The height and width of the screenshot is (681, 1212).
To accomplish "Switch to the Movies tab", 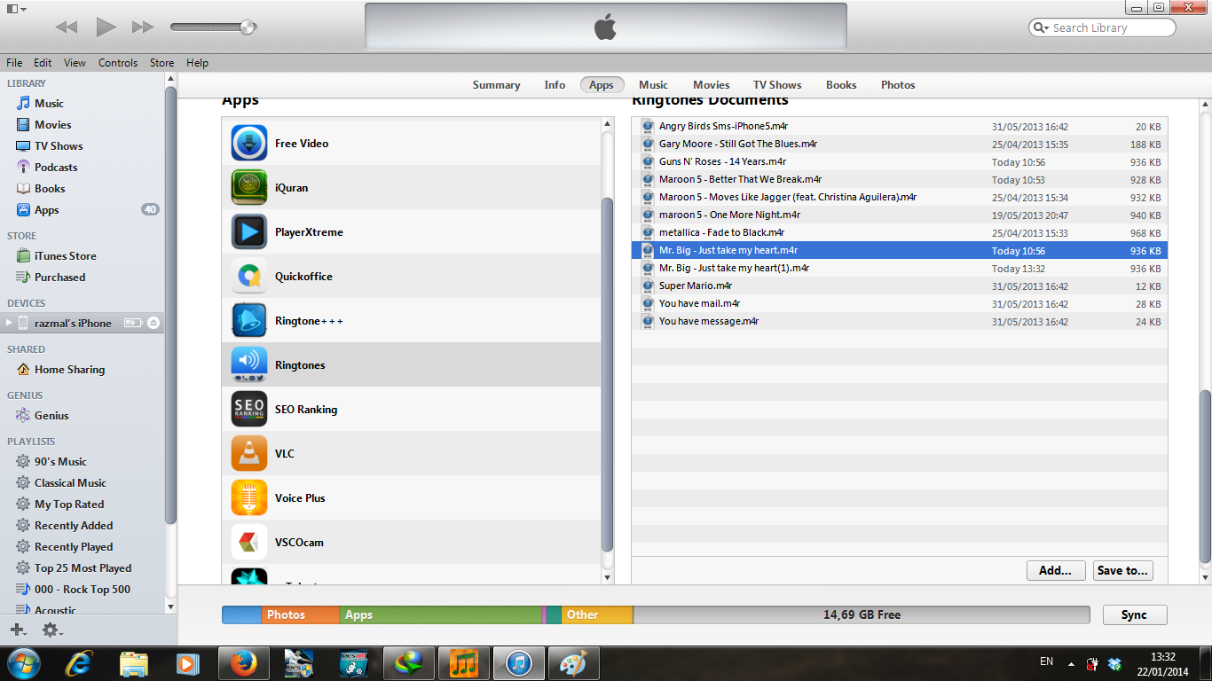I will click(x=712, y=85).
